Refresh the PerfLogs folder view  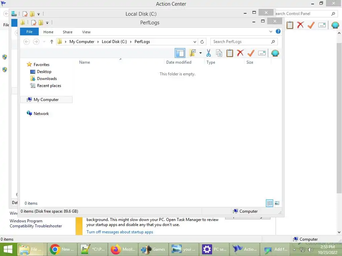[202, 42]
